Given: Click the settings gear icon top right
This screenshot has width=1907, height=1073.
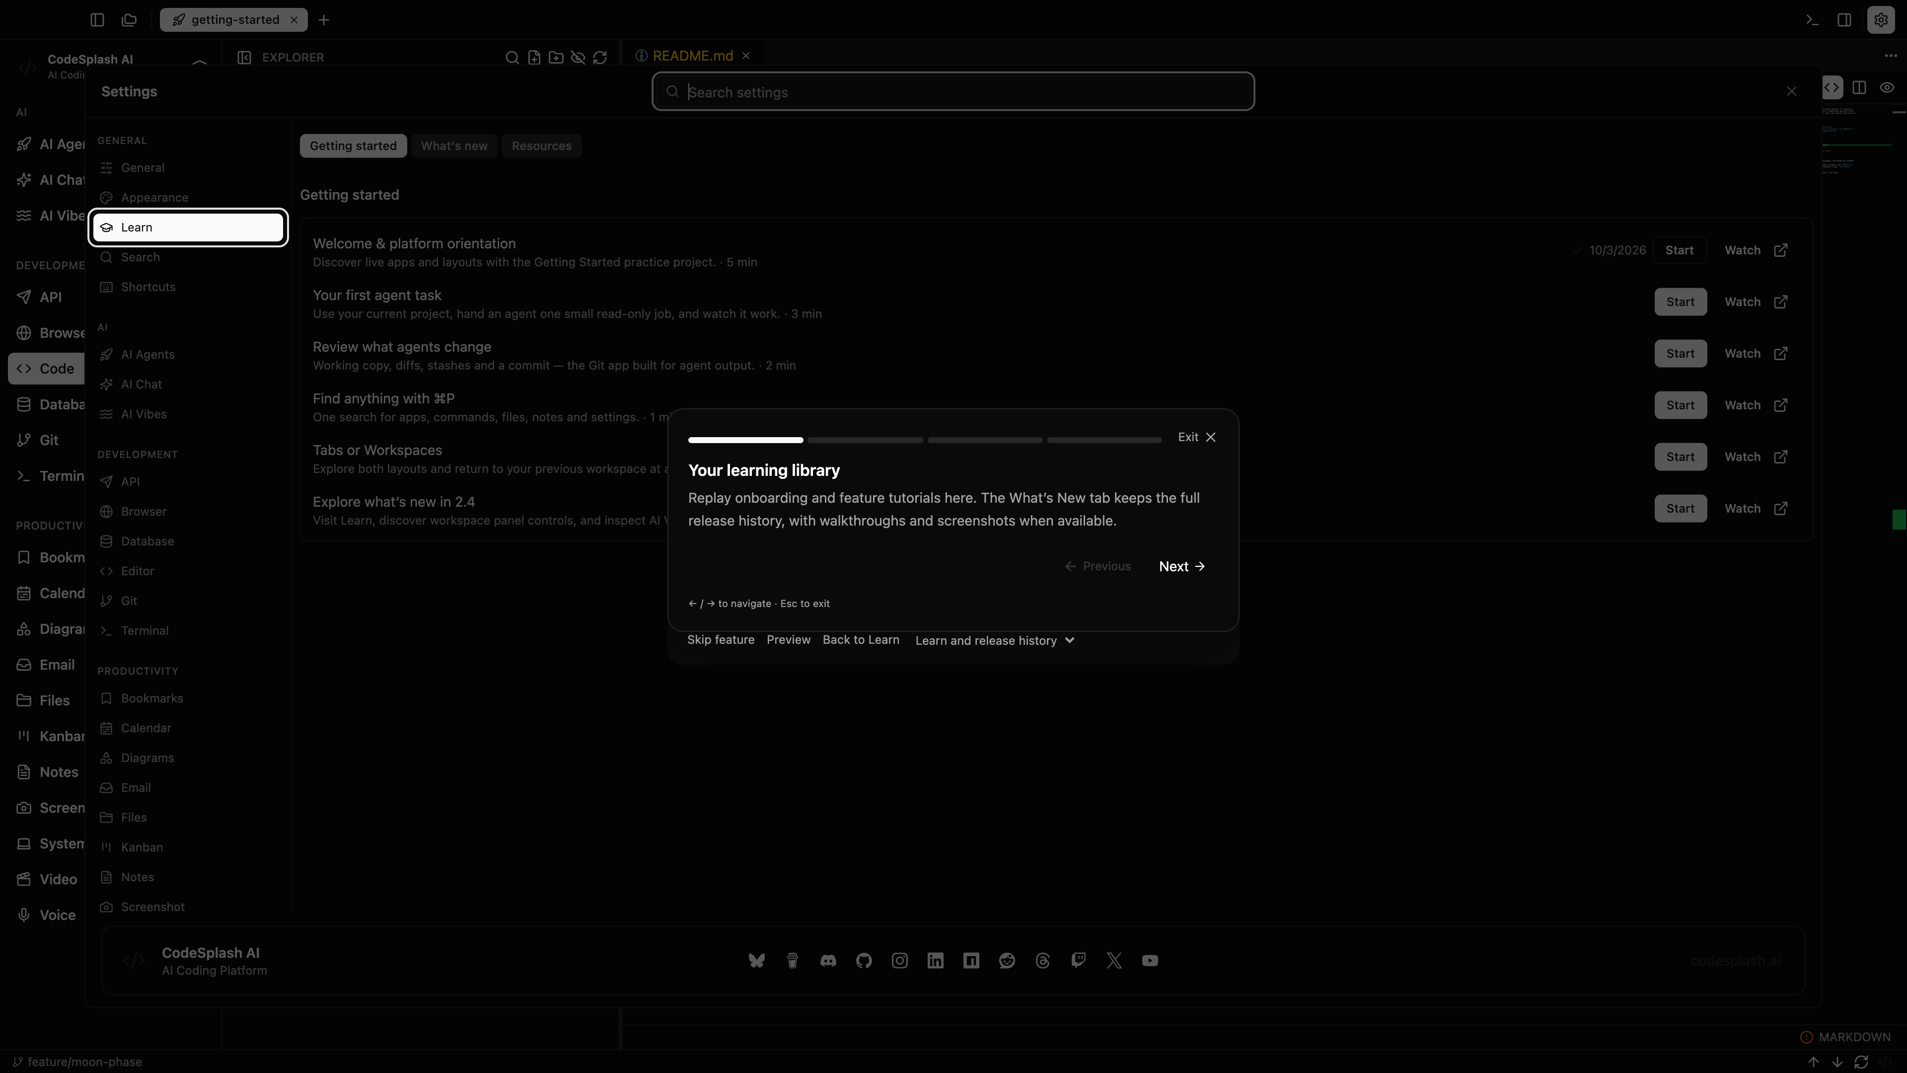Looking at the screenshot, I should (1880, 20).
